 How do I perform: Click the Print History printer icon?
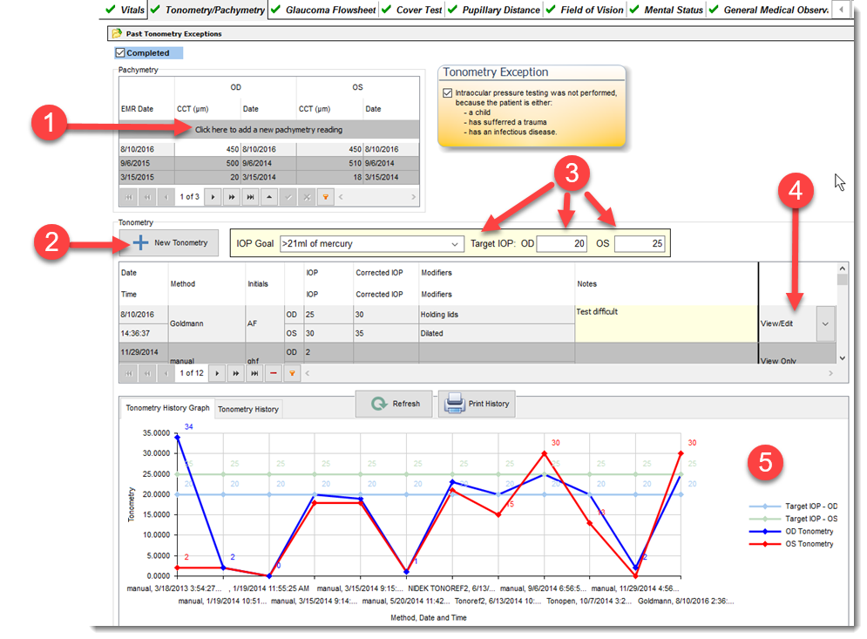[x=455, y=404]
